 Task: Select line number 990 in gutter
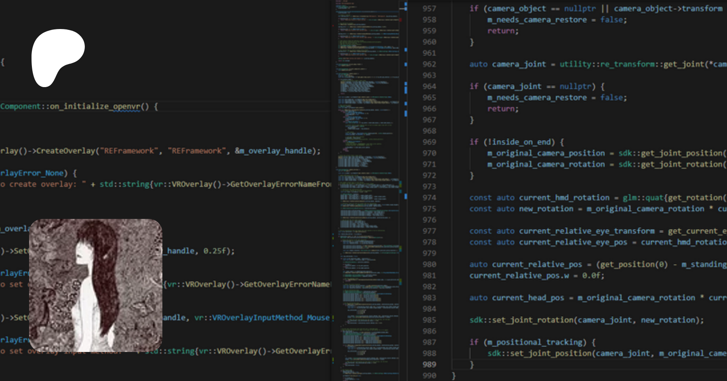pos(429,375)
